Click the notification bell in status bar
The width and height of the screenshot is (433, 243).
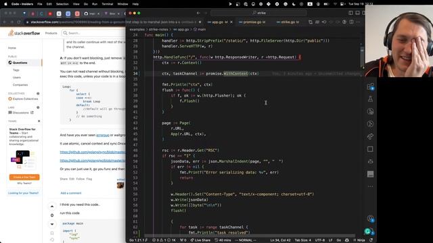(371, 240)
